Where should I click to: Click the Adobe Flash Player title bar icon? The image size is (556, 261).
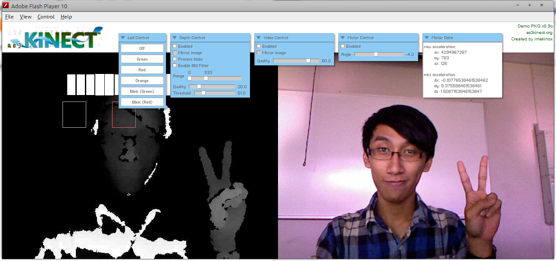[x=5, y=5]
